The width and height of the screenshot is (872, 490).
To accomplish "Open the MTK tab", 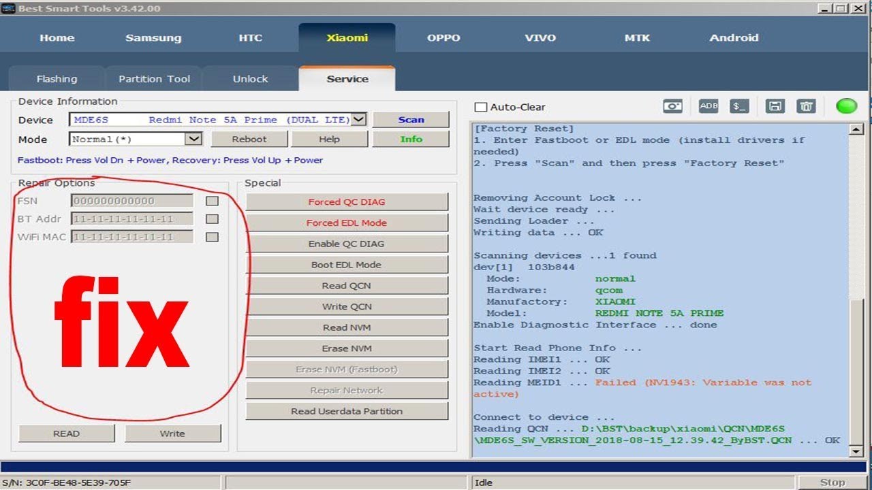I will coord(637,37).
